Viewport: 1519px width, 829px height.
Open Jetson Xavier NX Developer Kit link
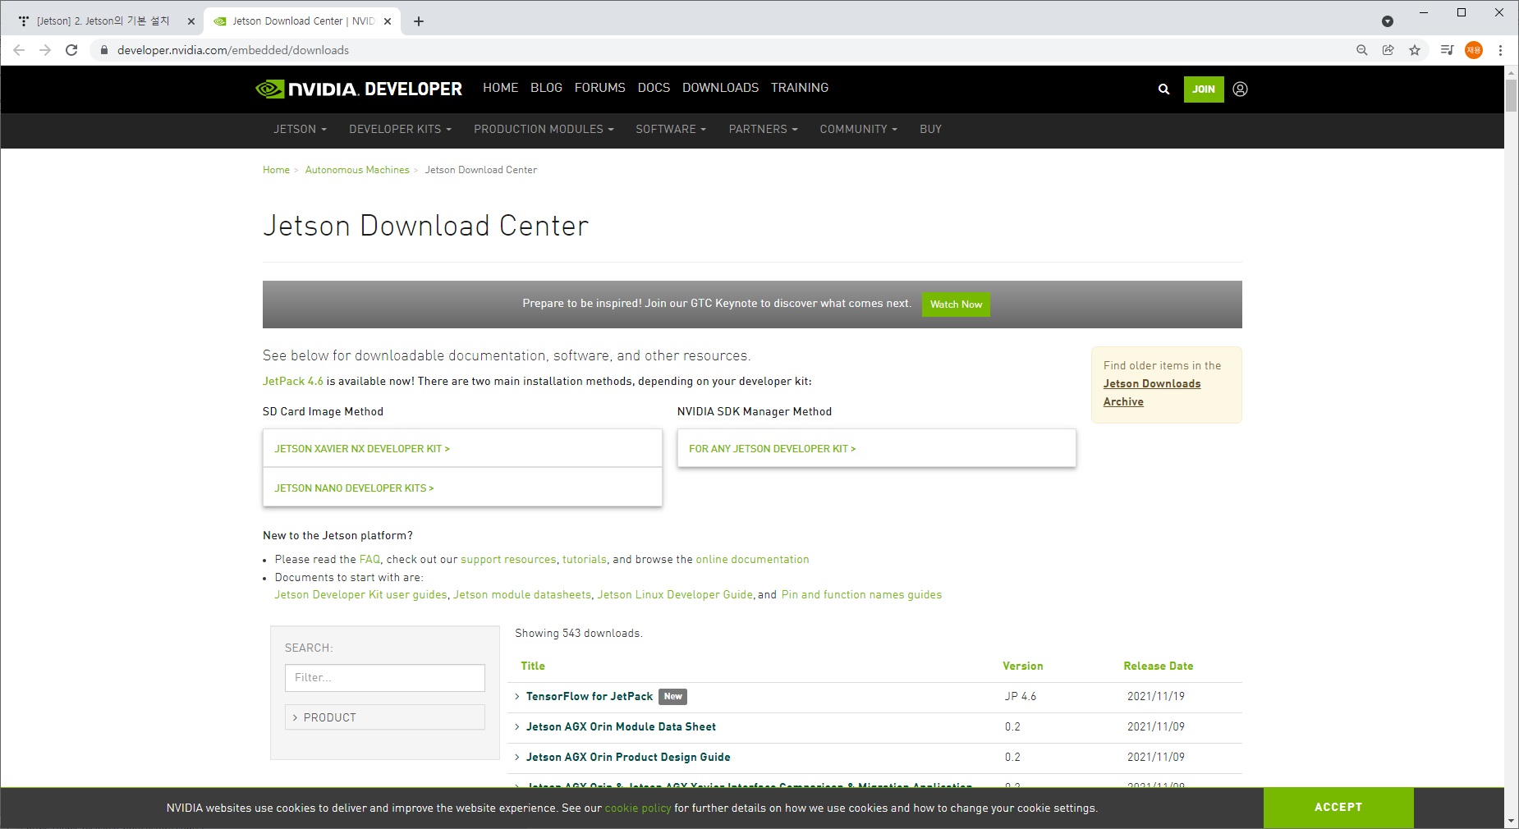coord(362,449)
